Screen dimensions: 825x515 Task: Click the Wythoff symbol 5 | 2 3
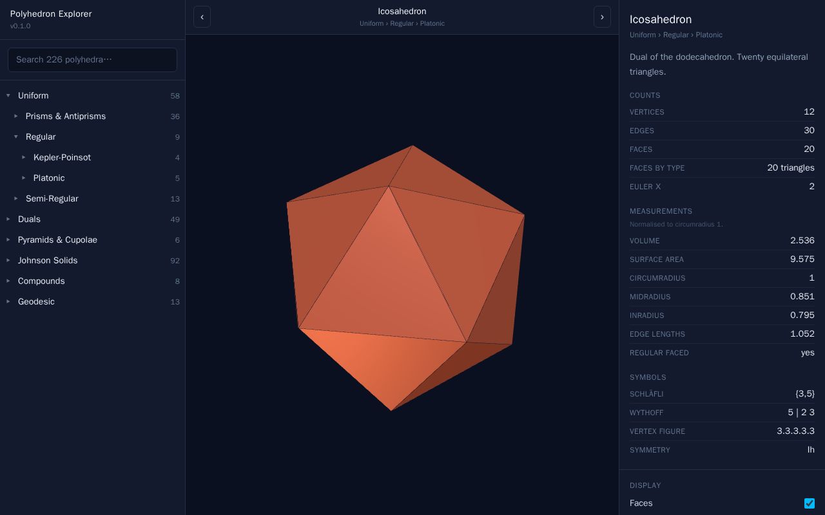[x=801, y=413]
